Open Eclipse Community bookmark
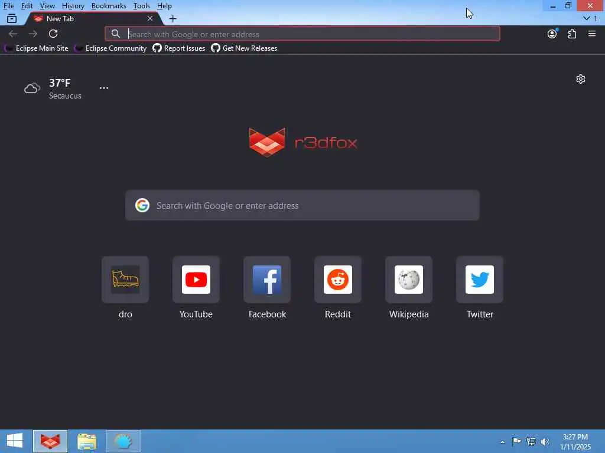Screen dimensions: 605x453 point(110,48)
